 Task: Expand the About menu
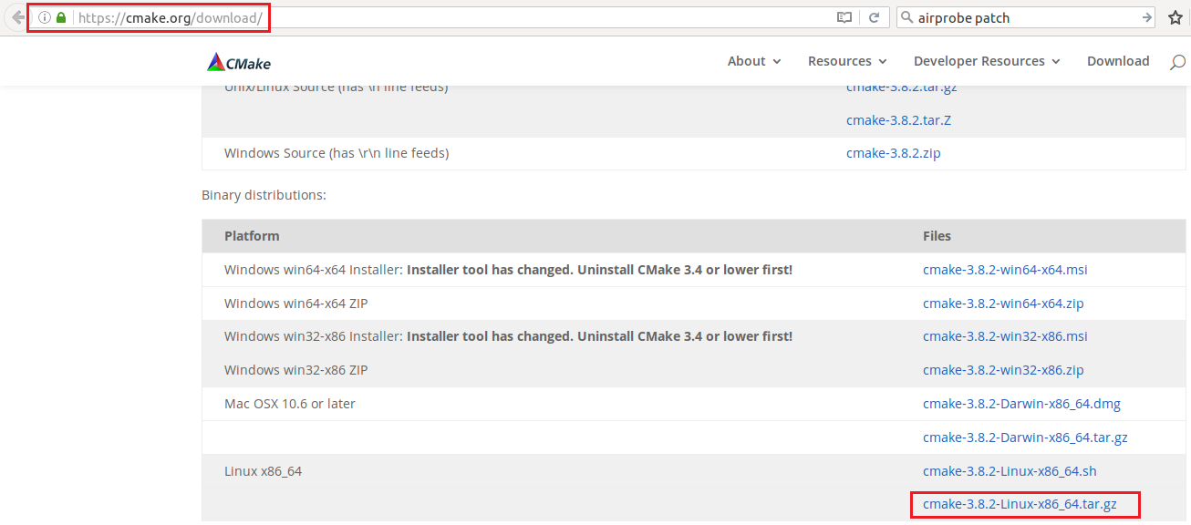(754, 61)
